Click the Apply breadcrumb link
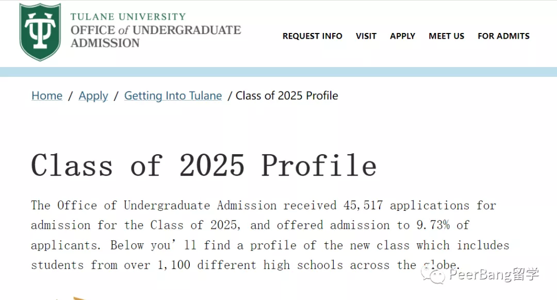The height and width of the screenshot is (300, 557). pos(93,96)
